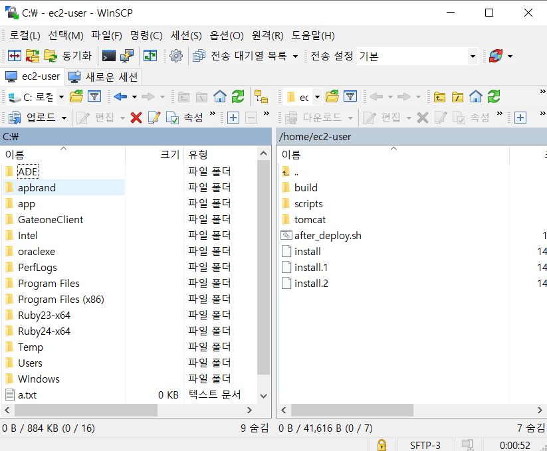Open the PuTTY session icon
The image size is (547, 451).
tap(127, 56)
